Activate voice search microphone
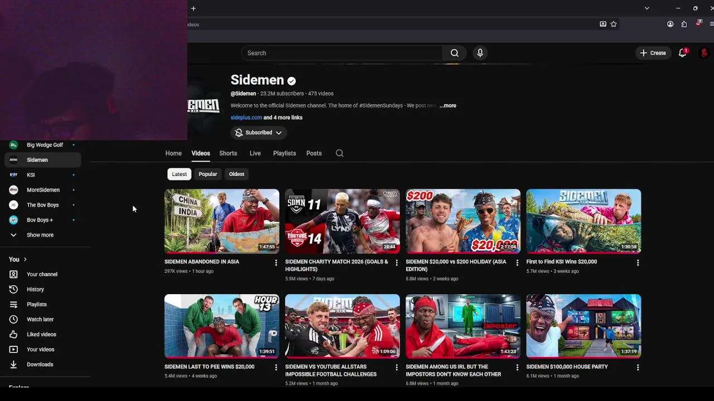Image resolution: width=714 pixels, height=401 pixels. coord(480,53)
